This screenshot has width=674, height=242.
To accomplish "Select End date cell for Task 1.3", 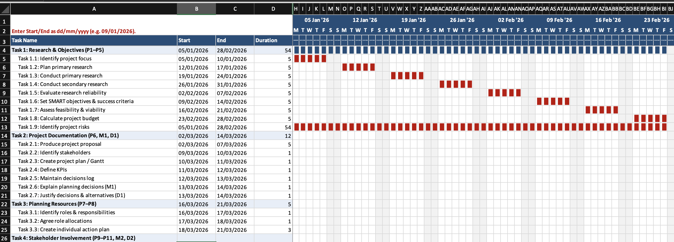I will pyautogui.click(x=235, y=76).
